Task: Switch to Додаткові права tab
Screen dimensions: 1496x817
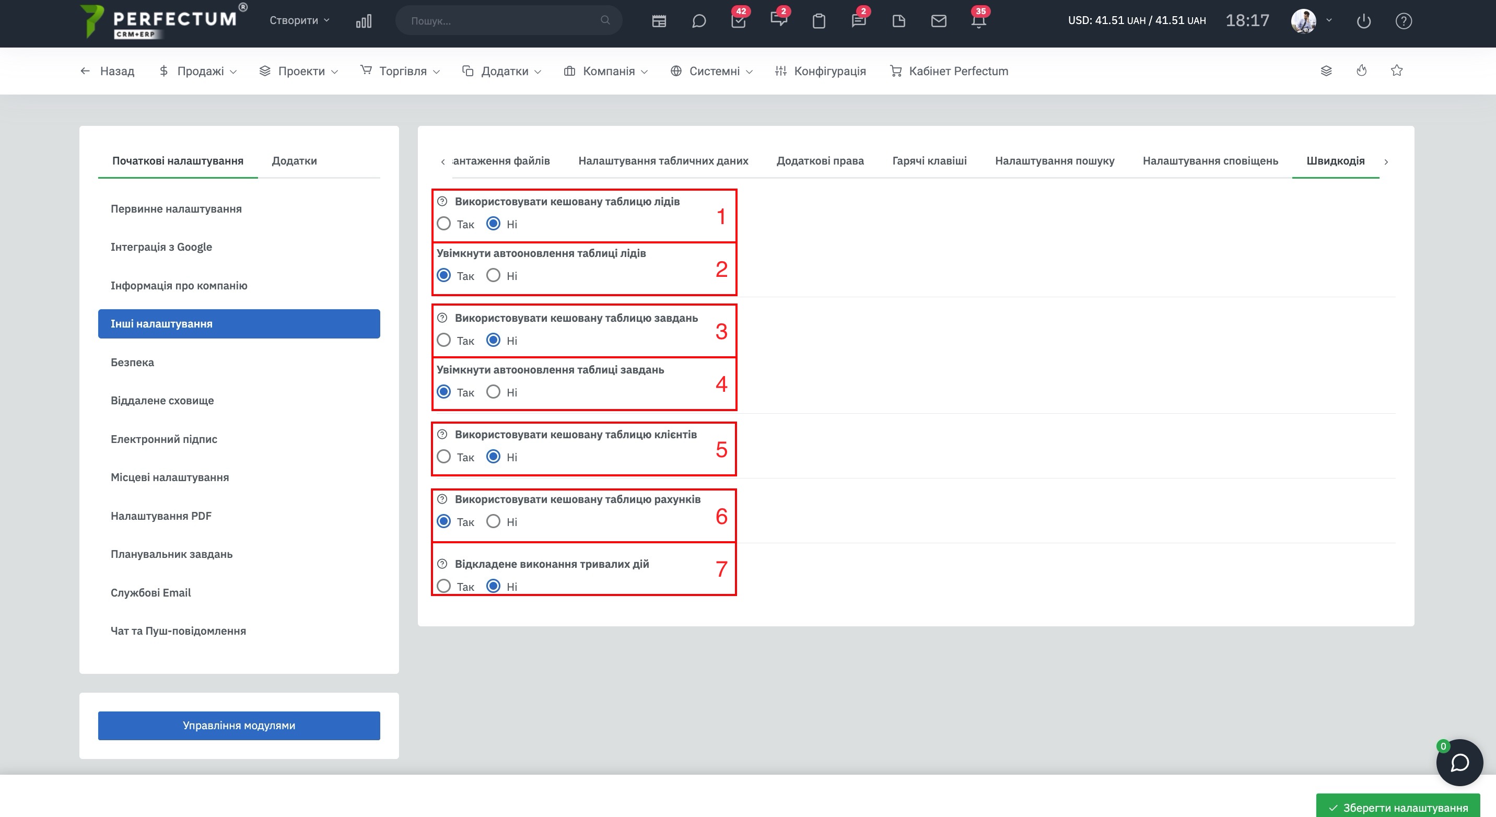Action: [820, 161]
